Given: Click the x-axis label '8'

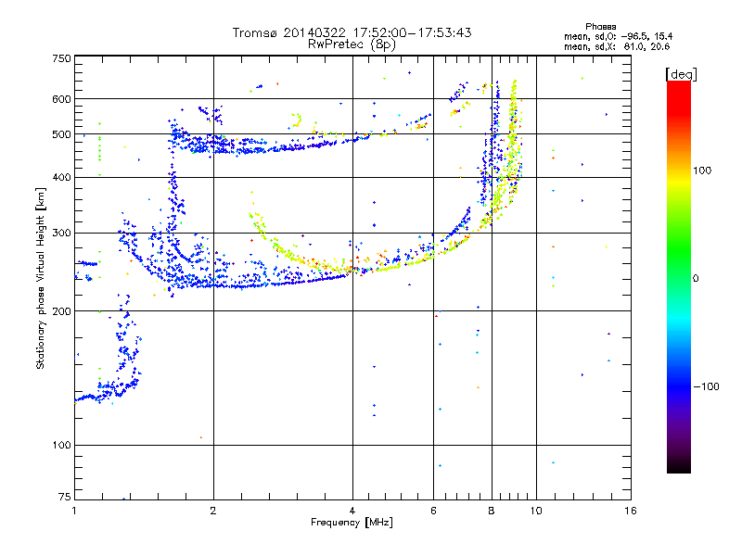Looking at the screenshot, I should pos(492,511).
